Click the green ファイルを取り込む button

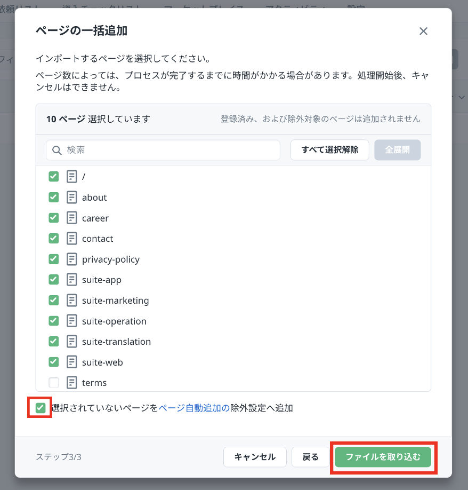[x=383, y=457]
